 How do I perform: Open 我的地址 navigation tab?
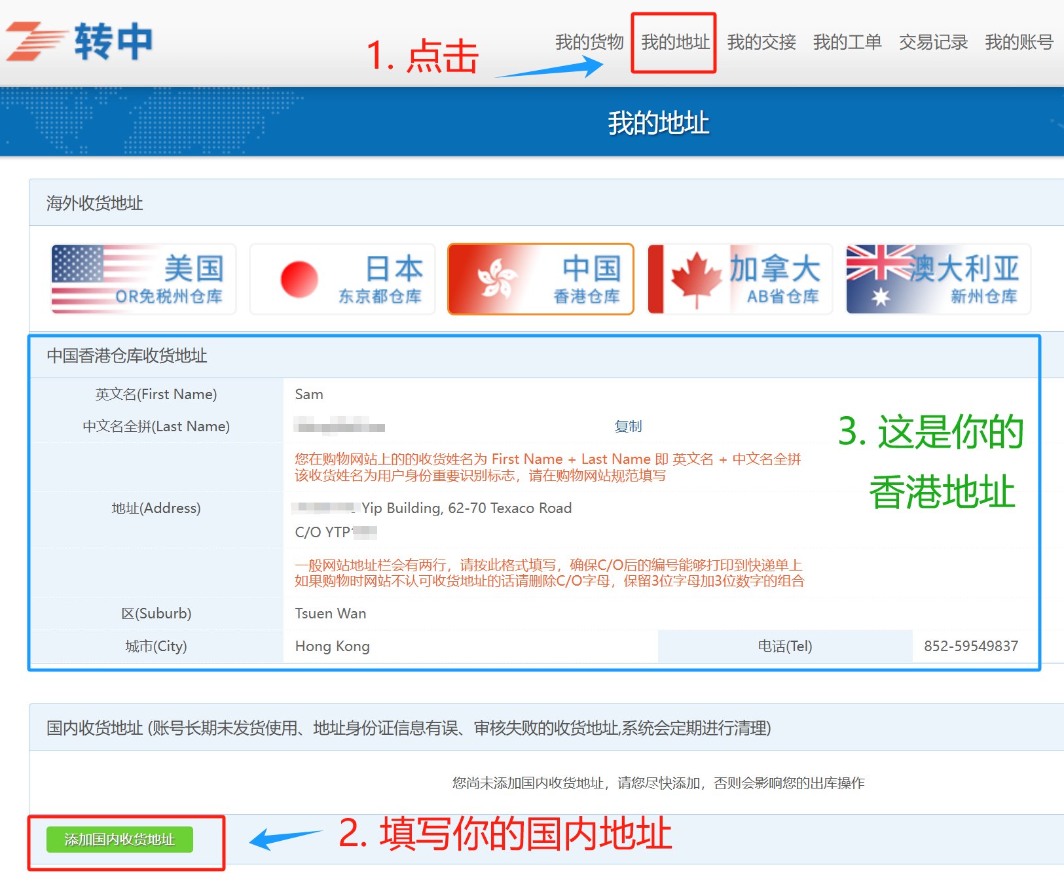(675, 43)
